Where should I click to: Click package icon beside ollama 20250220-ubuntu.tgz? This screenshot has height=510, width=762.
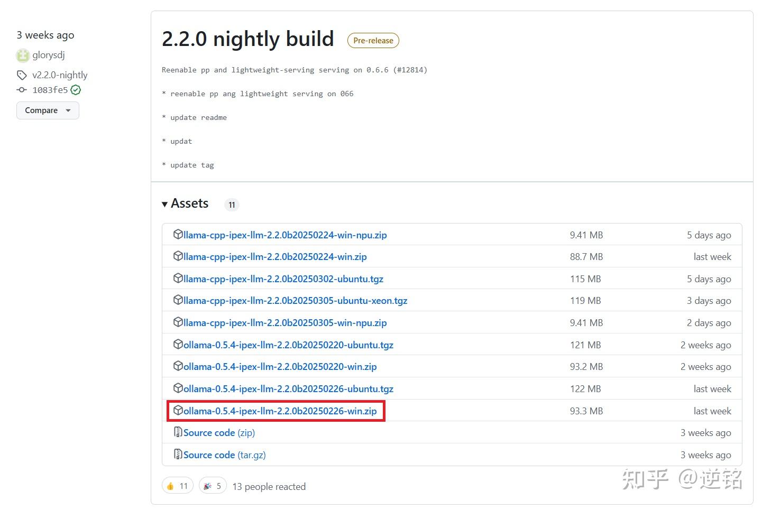coord(178,345)
